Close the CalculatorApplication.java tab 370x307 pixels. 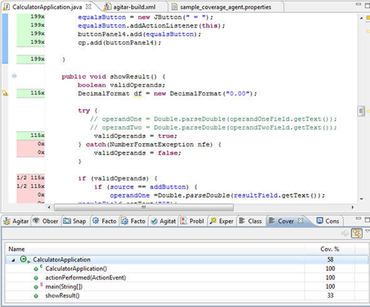click(x=88, y=7)
